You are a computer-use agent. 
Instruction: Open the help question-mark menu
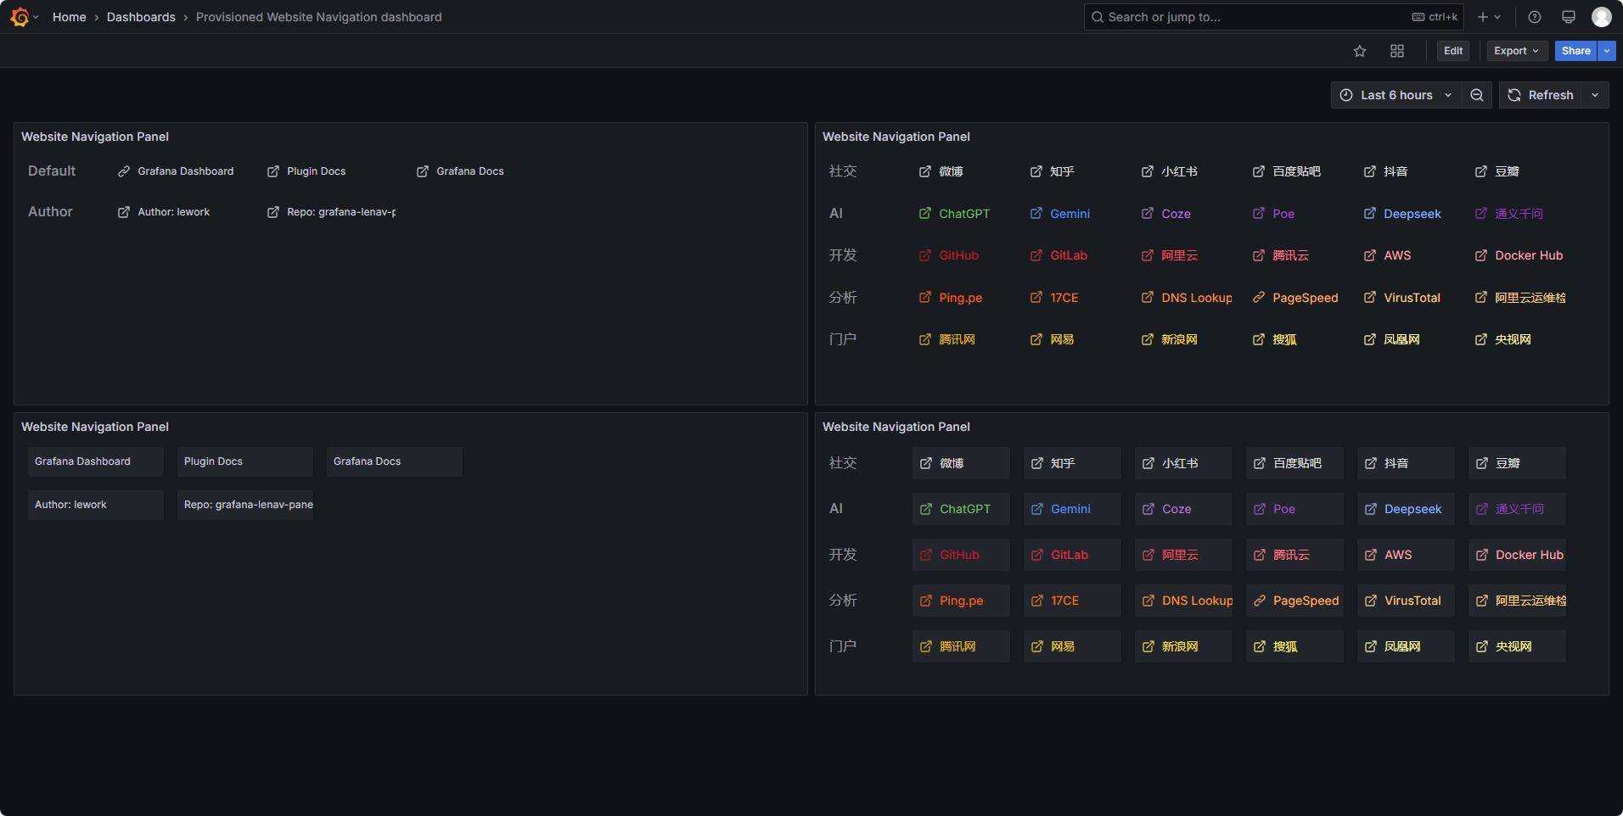[x=1534, y=16]
